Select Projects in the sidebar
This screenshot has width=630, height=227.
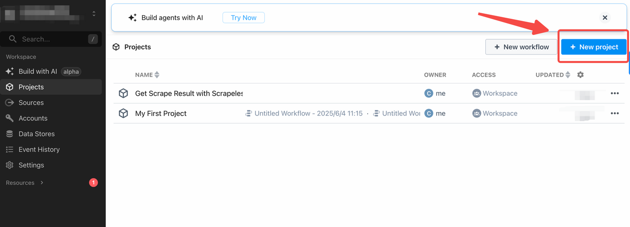51,87
